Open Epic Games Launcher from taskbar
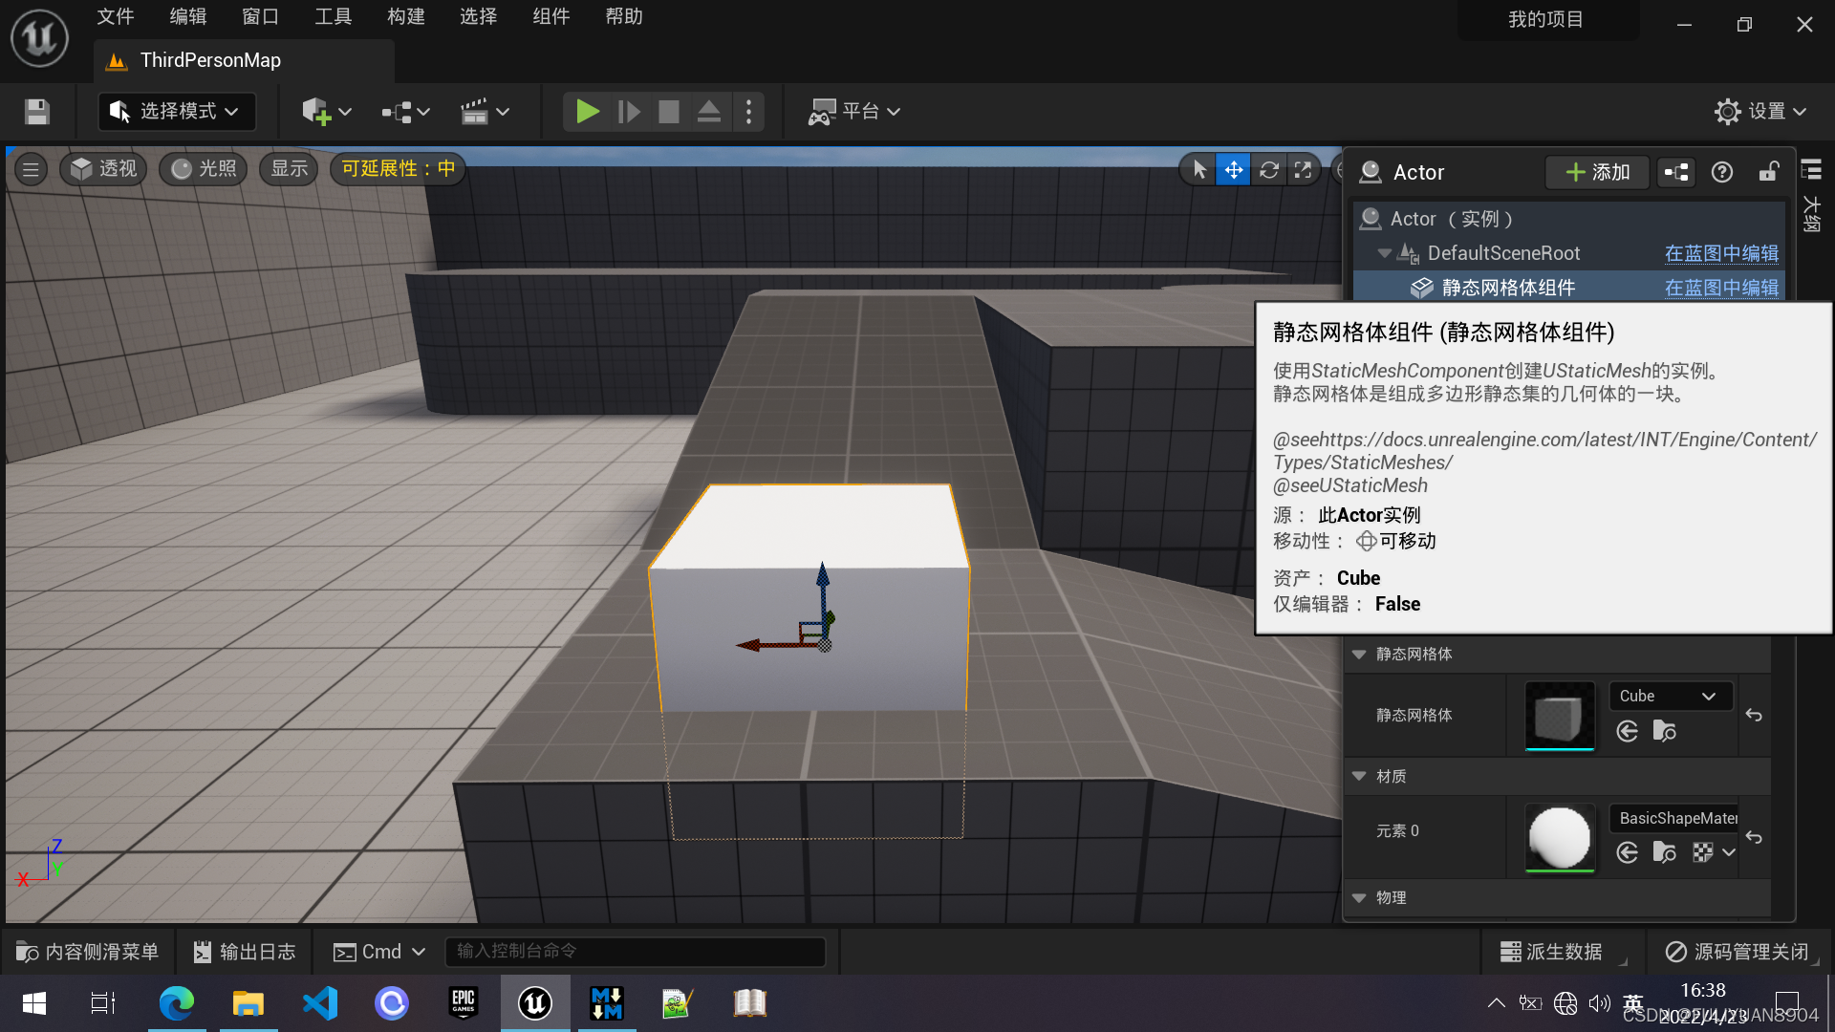1835x1032 pixels. (x=464, y=1002)
